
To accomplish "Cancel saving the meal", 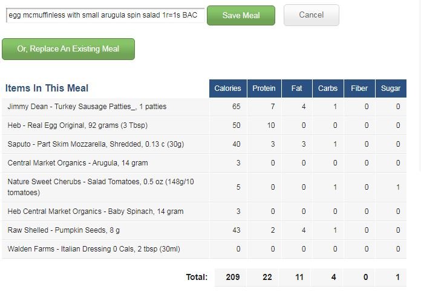I will (x=311, y=15).
